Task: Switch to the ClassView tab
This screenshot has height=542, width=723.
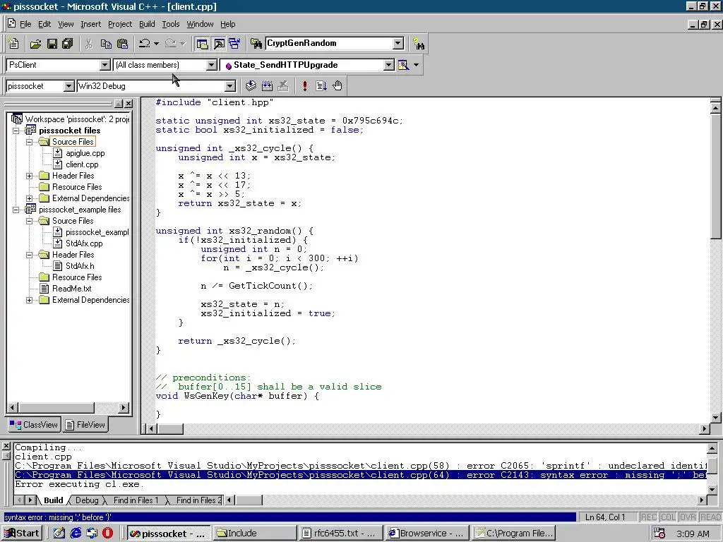Action: 34,425
